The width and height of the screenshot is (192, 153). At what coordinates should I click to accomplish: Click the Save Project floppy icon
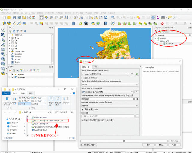pyautogui.click(x=14, y=17)
